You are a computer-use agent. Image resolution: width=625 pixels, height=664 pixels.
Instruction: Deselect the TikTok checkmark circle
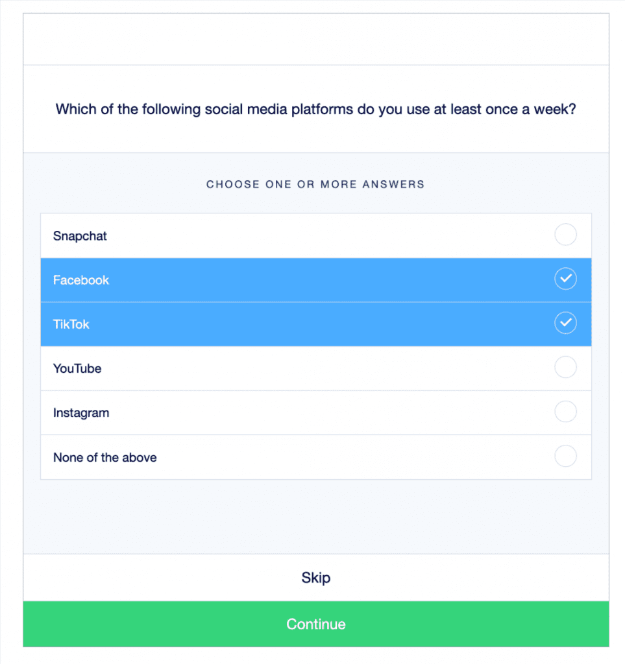point(565,323)
